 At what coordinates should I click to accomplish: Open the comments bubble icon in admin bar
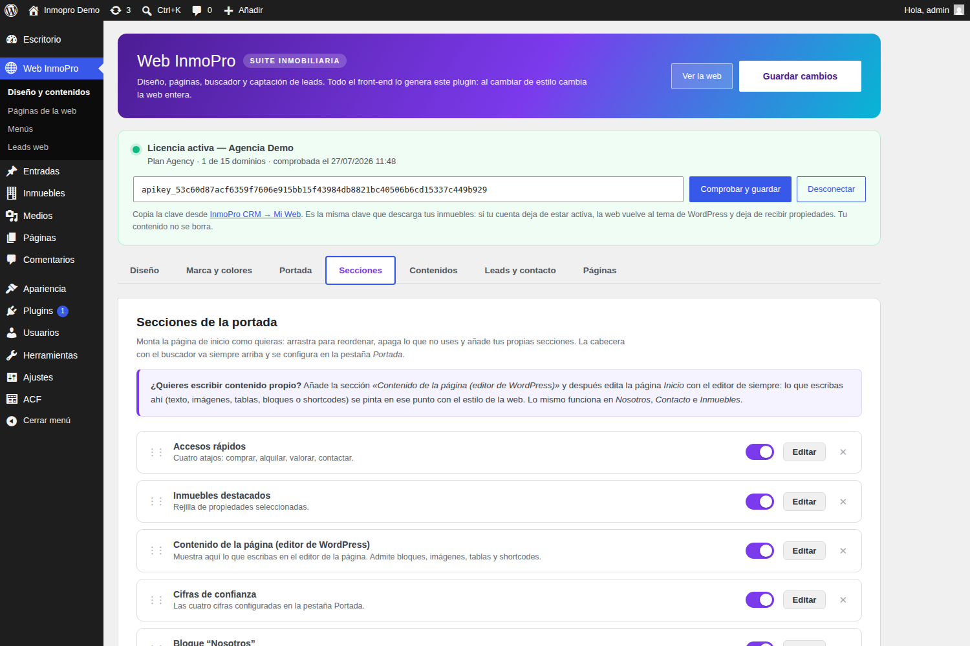197,10
